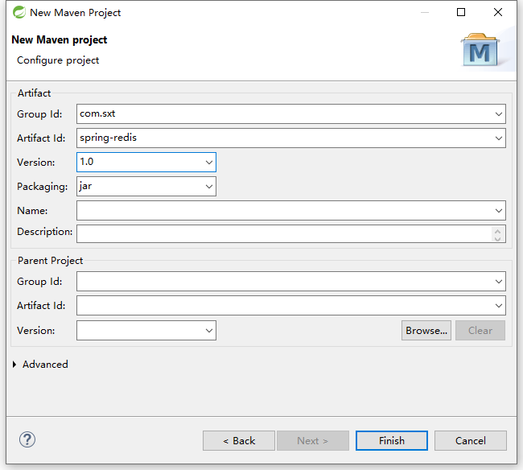Click the Description field scroll-down arrow
This screenshot has width=523, height=470.
497,238
